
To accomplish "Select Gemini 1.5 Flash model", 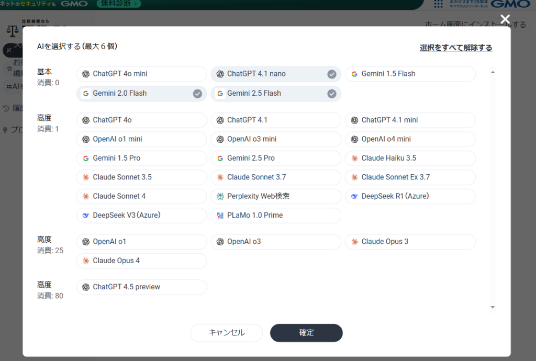I will 410,74.
